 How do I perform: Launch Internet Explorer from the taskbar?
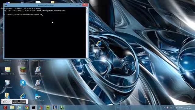tap(19, 107)
